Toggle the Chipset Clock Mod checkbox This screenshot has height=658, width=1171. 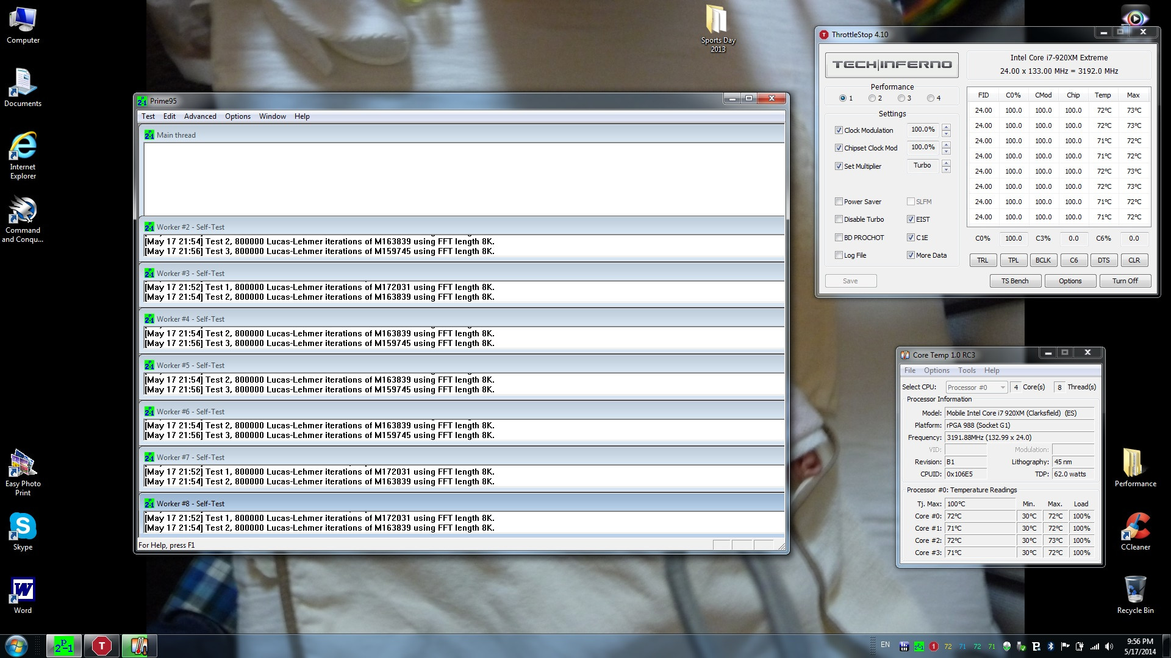pos(839,148)
